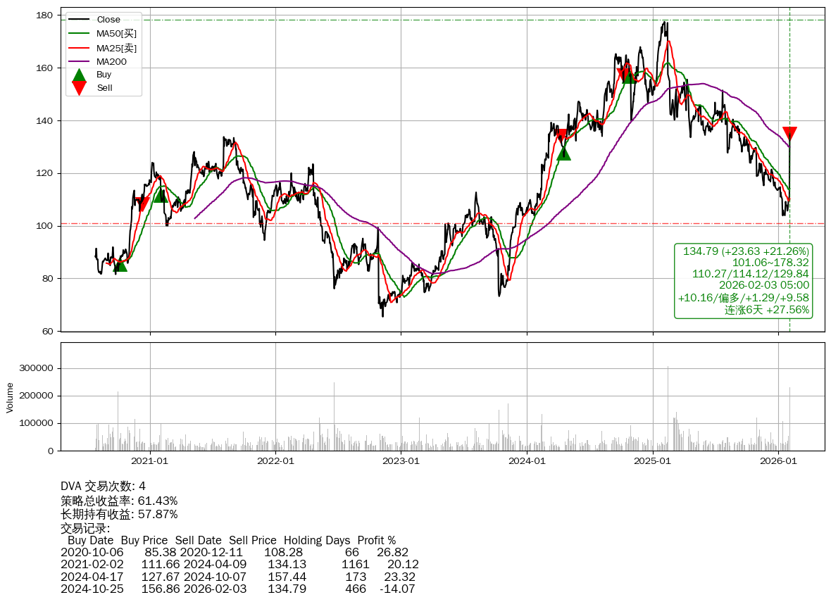Select the trade row showing -14.07 profit

click(239, 589)
